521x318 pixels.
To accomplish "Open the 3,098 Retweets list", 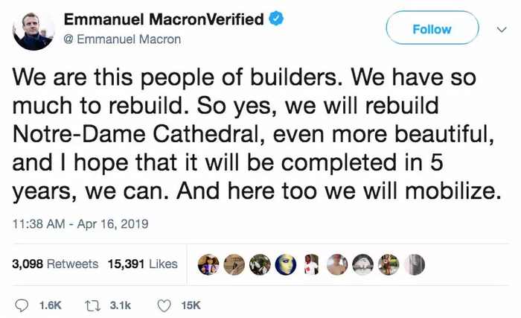I will click(x=56, y=264).
